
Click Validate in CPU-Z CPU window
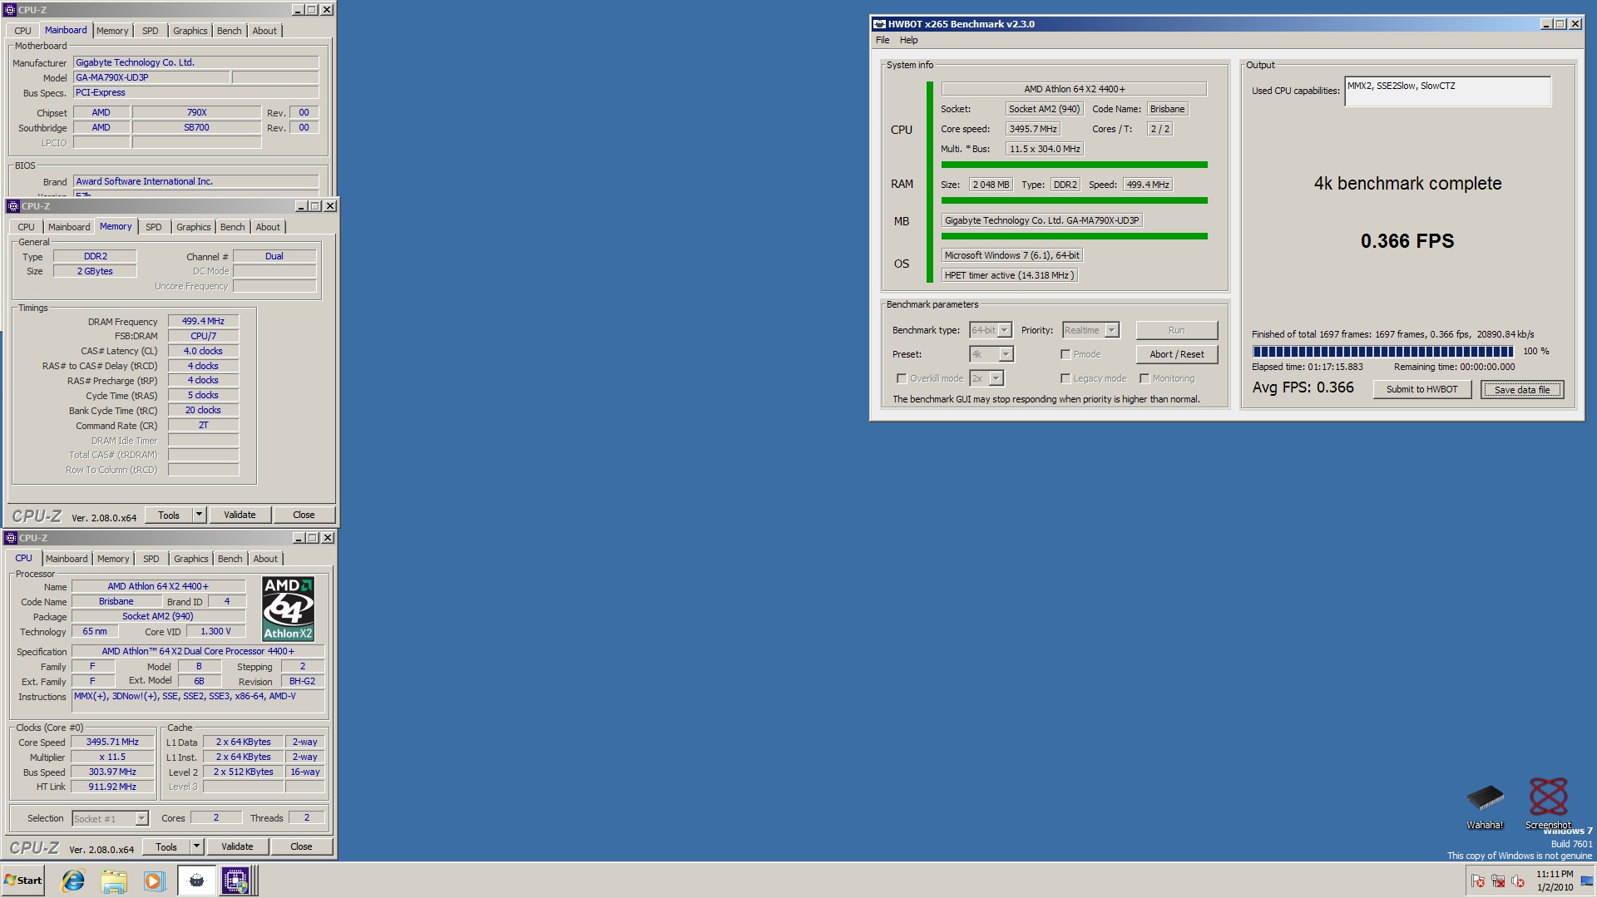click(x=237, y=846)
